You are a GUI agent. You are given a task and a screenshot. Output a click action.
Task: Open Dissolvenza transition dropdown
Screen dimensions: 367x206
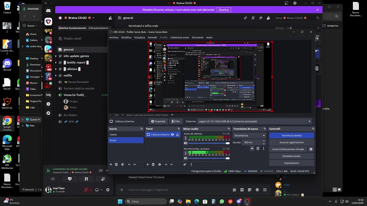click(250, 135)
